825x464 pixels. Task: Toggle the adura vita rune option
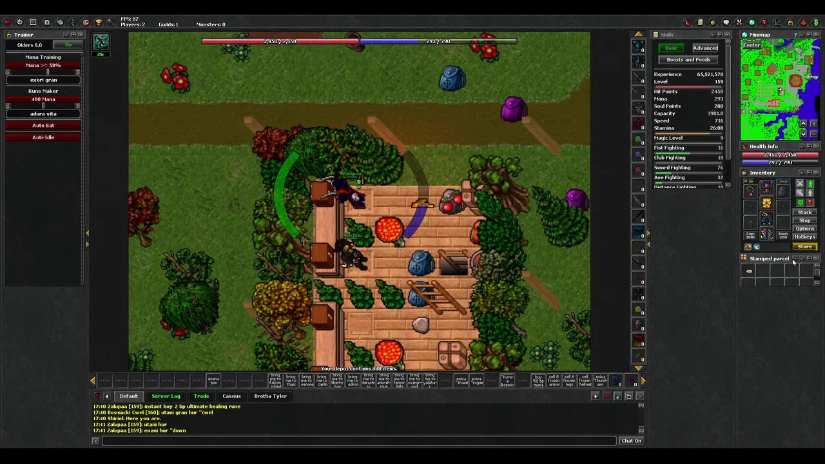tap(43, 114)
